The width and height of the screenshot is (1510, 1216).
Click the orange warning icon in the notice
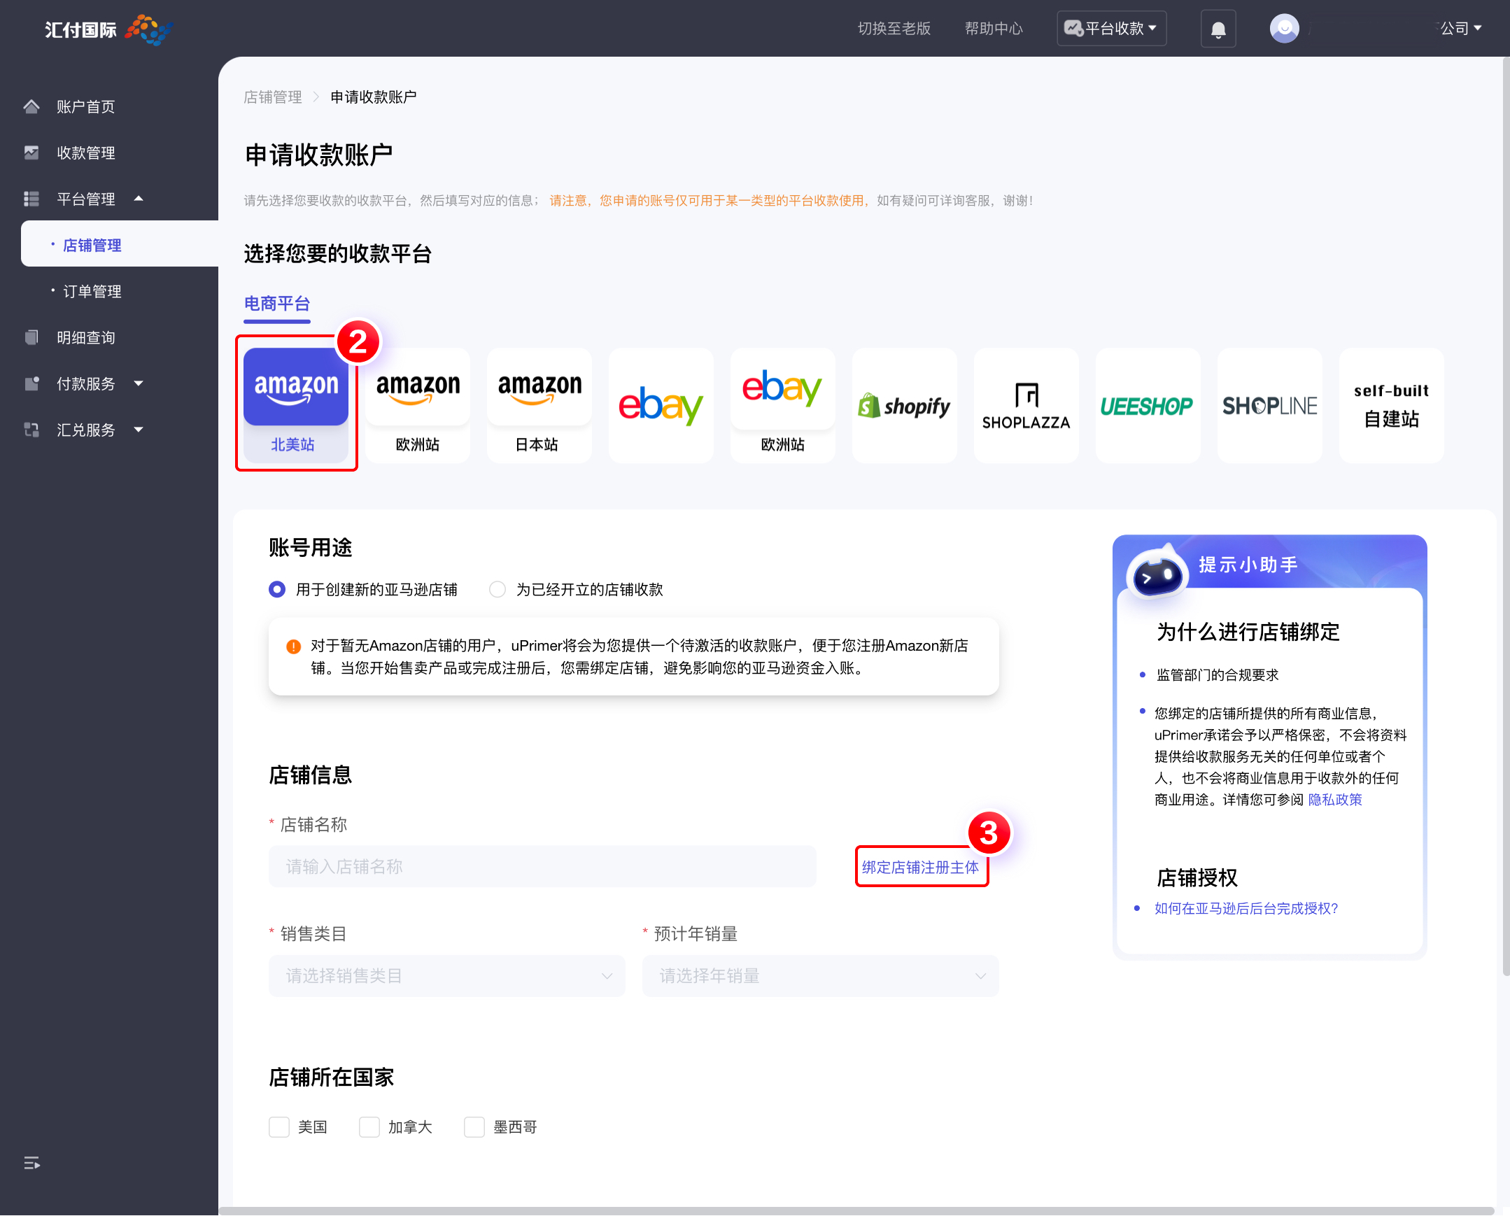(x=293, y=646)
